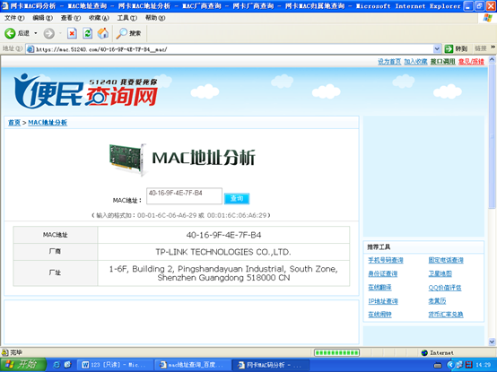Image resolution: width=497 pixels, height=372 pixels.
Task: Open the Windows 开始 Start button
Action: tap(22, 365)
